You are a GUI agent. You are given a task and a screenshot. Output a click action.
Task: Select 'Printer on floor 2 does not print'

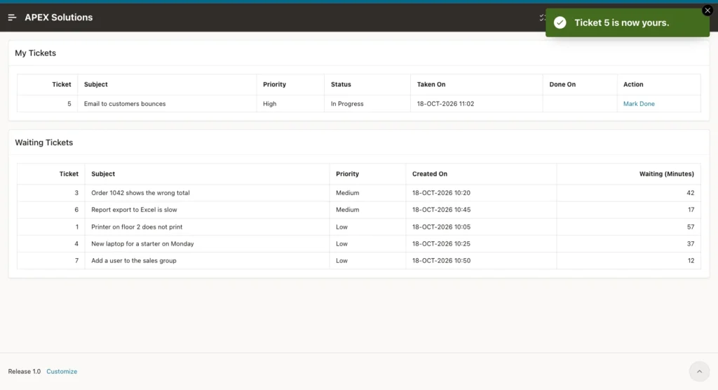(x=137, y=227)
